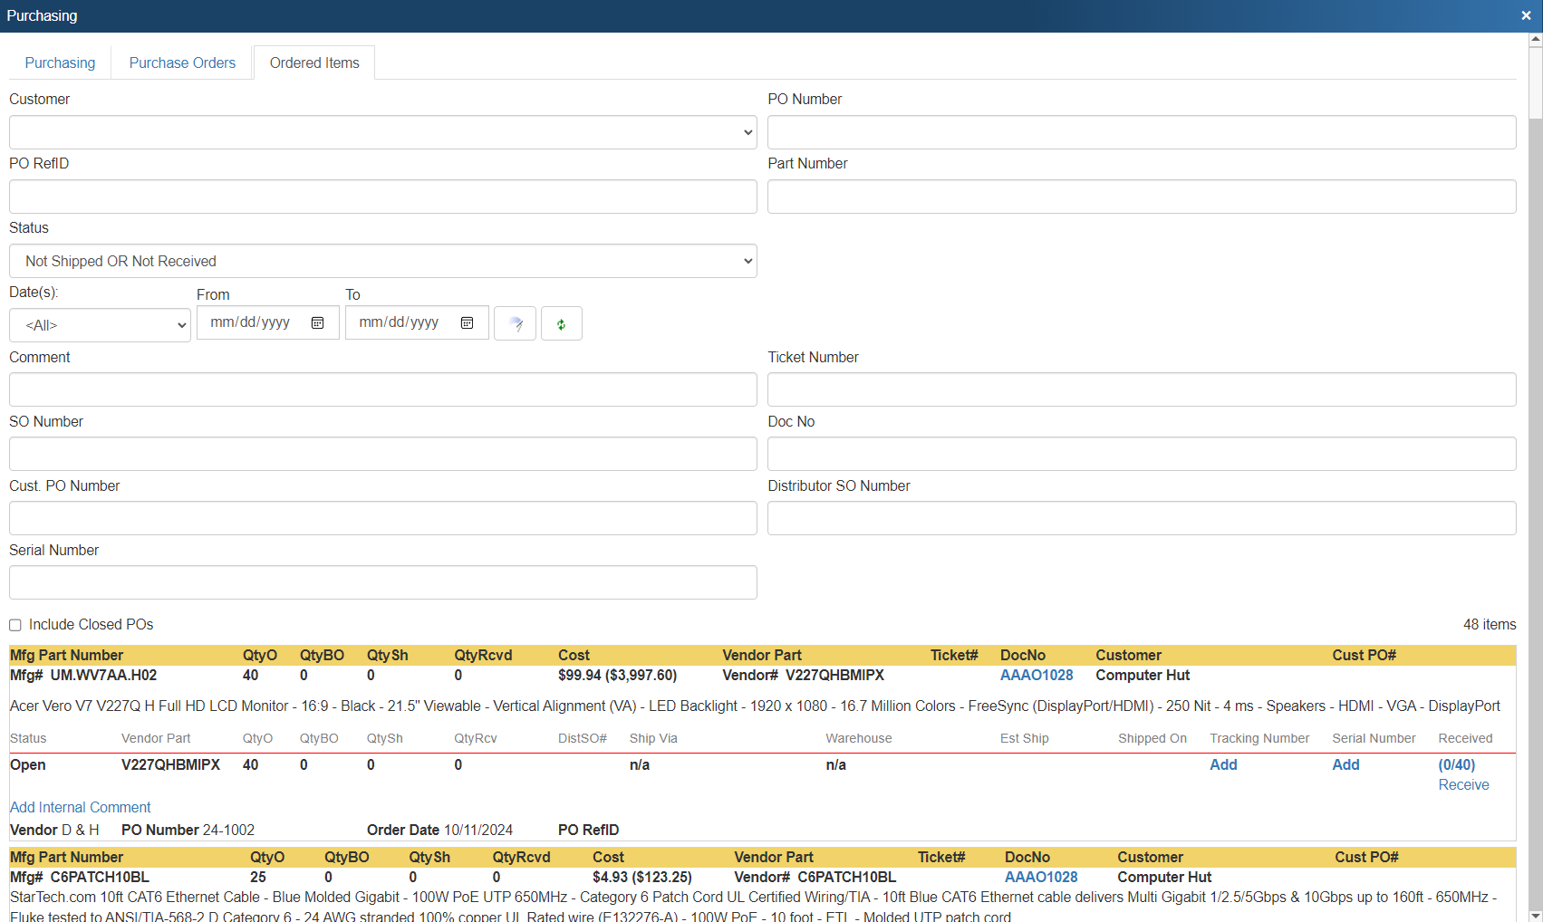
Task: Open DocNo AAAO1028 for UM.WV7AA.H02
Action: coord(1036,675)
